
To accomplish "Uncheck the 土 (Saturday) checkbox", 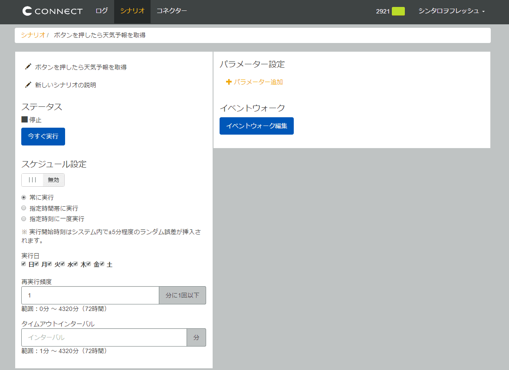I will 102,264.
